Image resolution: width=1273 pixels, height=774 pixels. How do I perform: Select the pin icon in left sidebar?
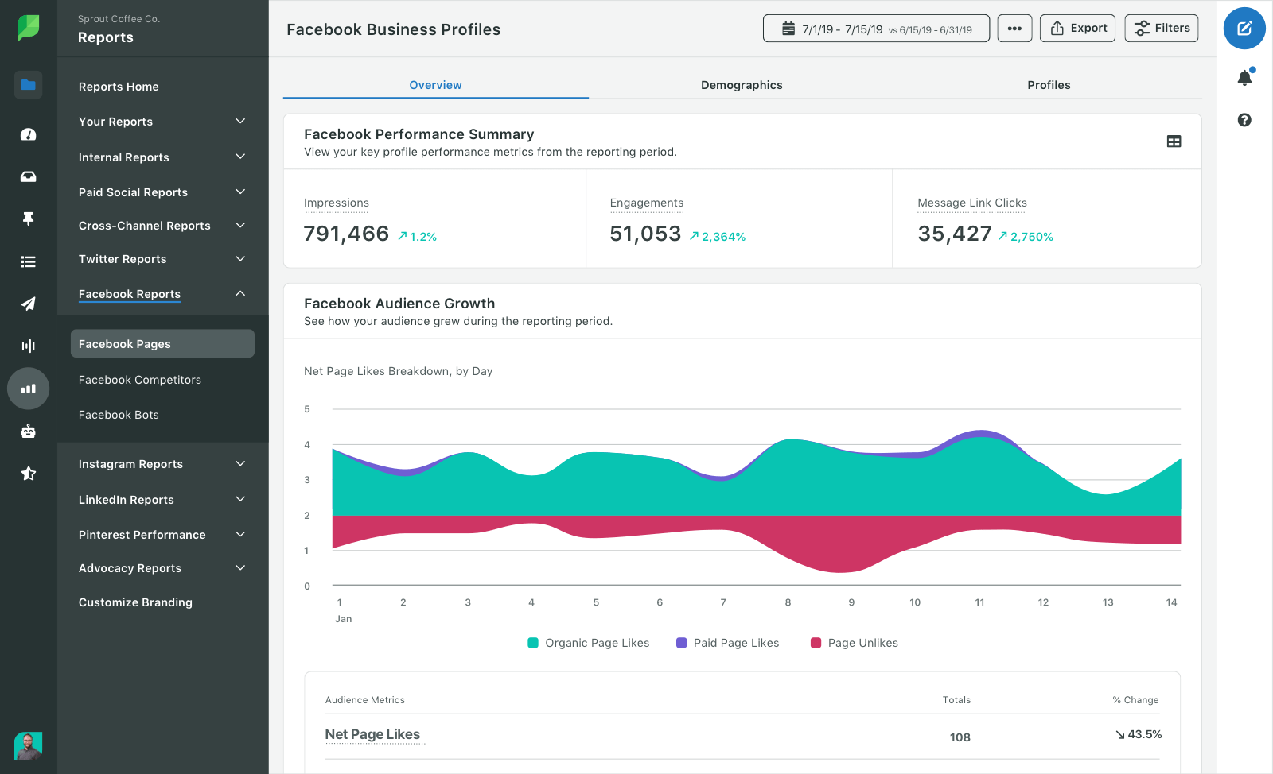point(28,219)
